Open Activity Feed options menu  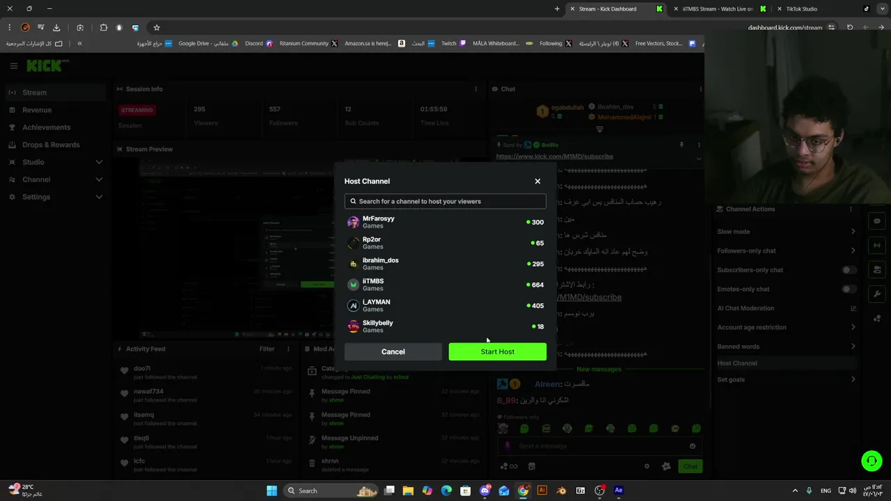(x=288, y=349)
